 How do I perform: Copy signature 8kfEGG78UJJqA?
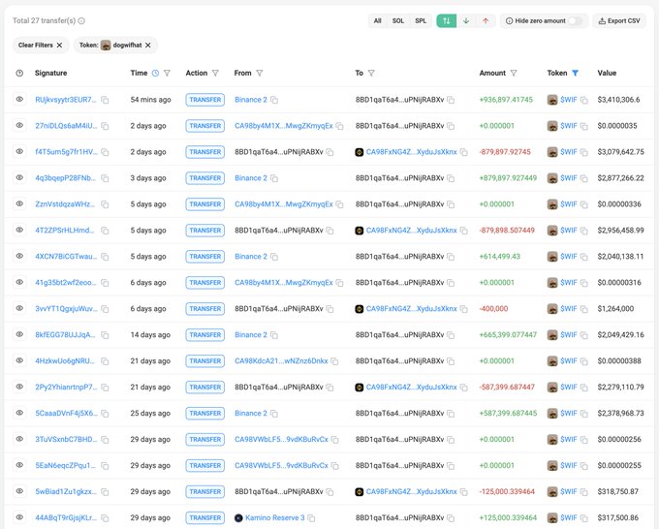[105, 335]
